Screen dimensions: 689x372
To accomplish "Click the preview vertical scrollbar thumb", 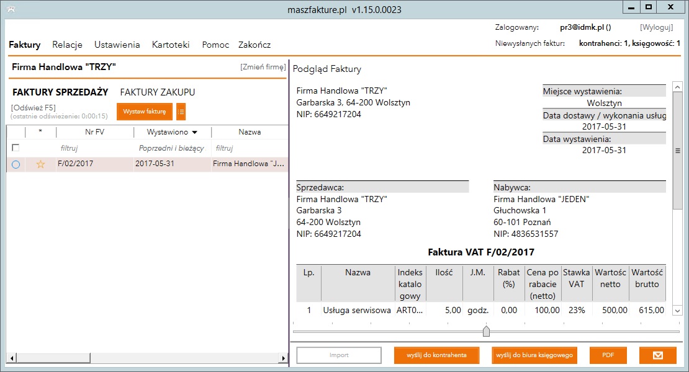I will (x=678, y=151).
